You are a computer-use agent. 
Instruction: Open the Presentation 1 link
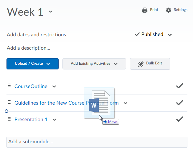coord(31,119)
